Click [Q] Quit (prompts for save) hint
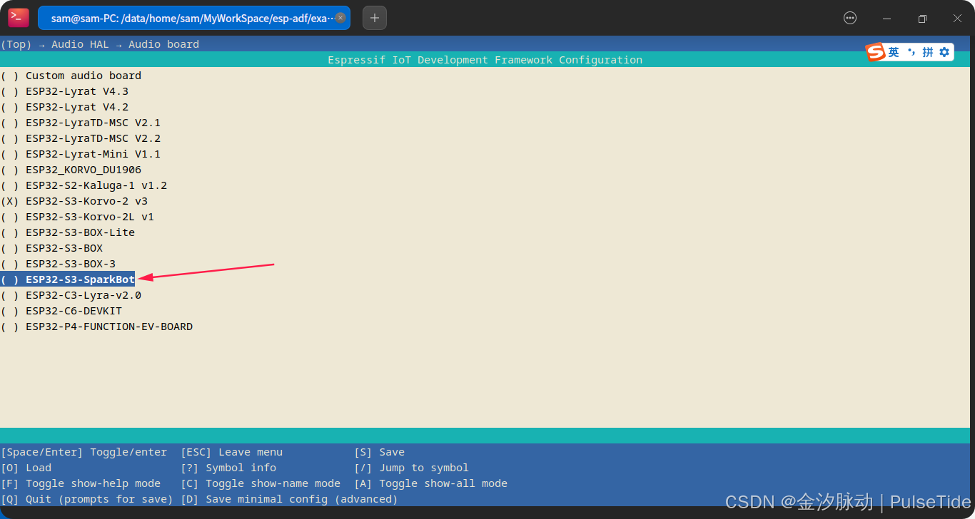The width and height of the screenshot is (975, 519). (x=86, y=499)
